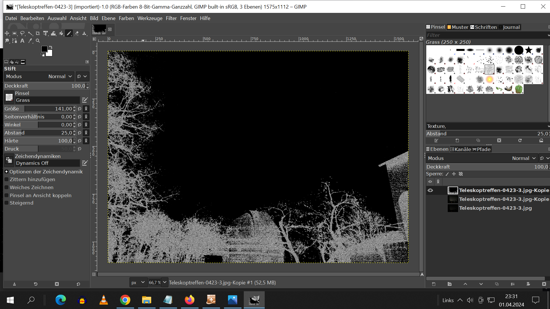Screen dimensions: 550x309
Task: Select the Clone stamp tool
Action: pyautogui.click(x=84, y=33)
